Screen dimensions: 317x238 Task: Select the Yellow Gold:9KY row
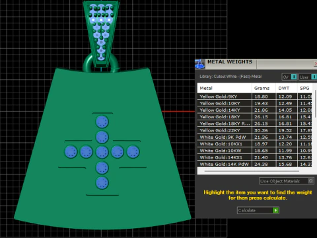click(x=254, y=97)
